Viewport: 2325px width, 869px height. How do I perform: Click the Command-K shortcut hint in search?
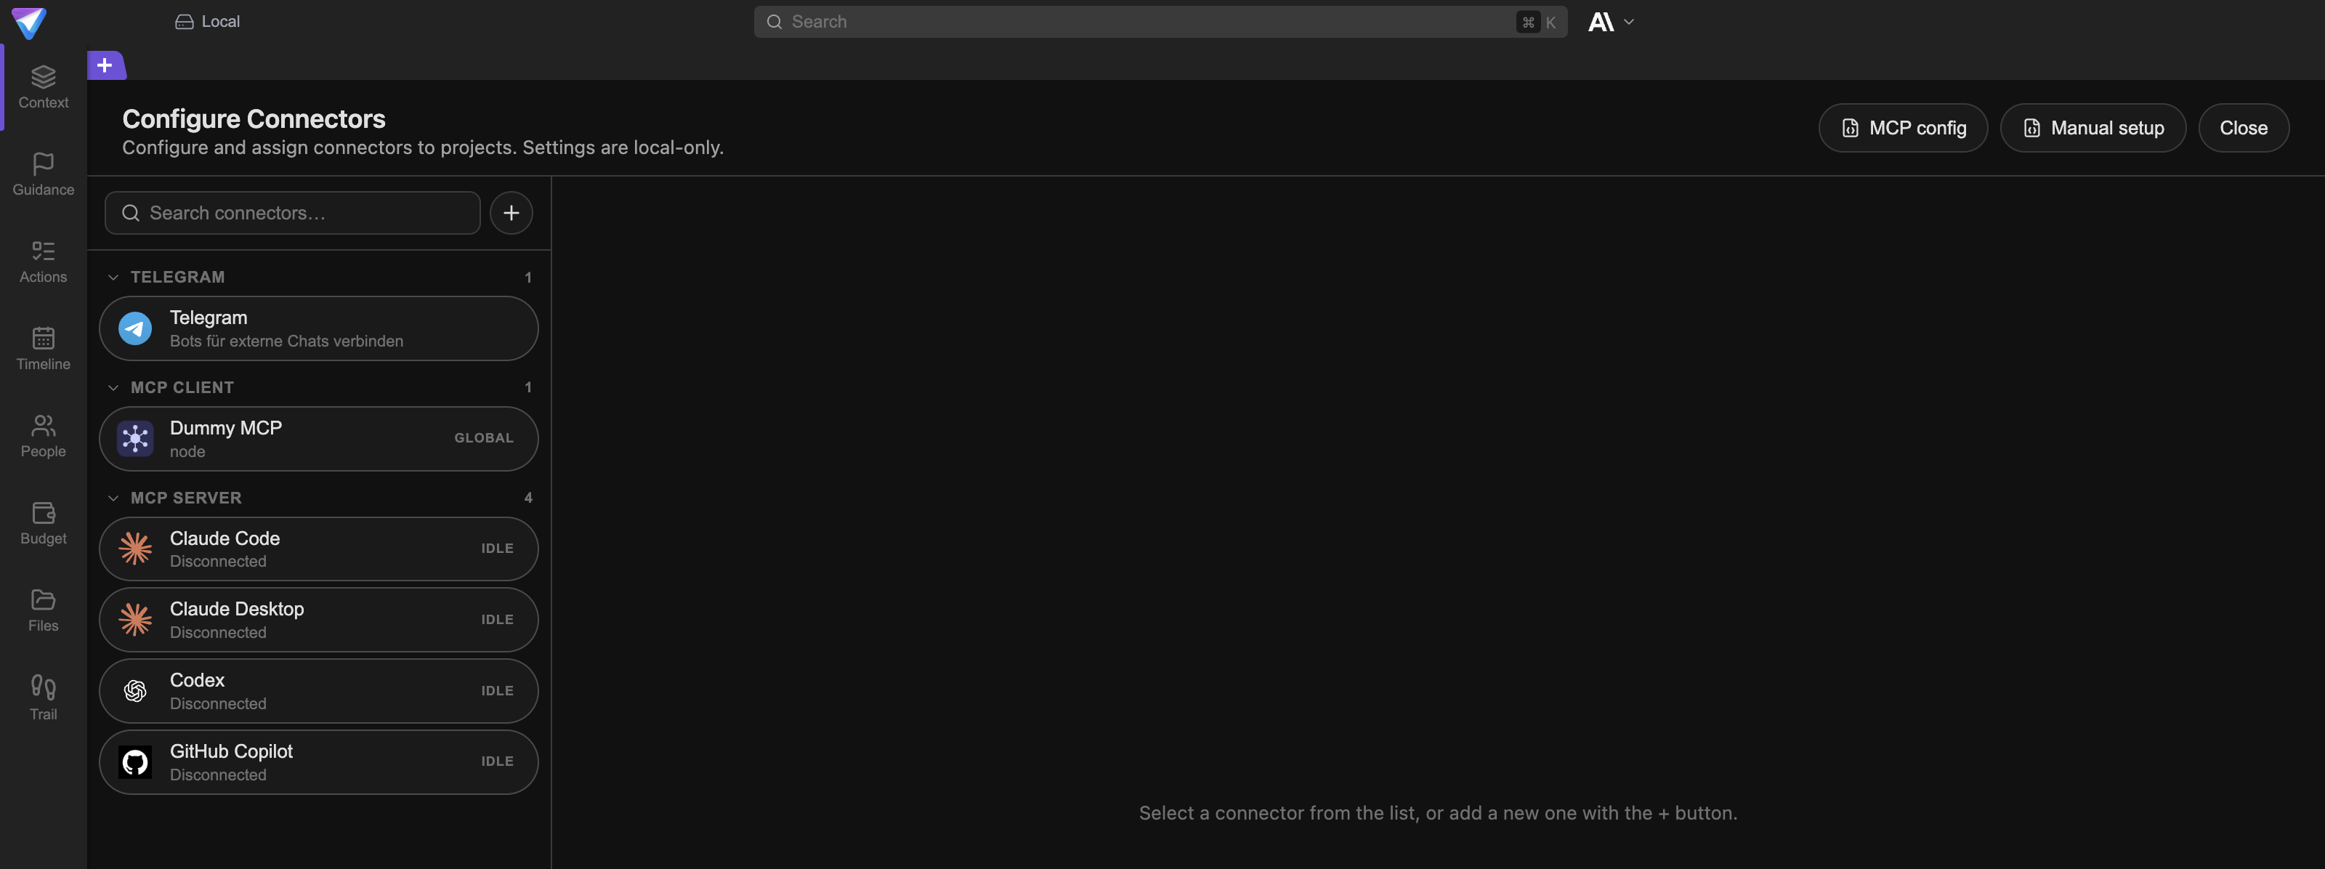pos(1538,22)
